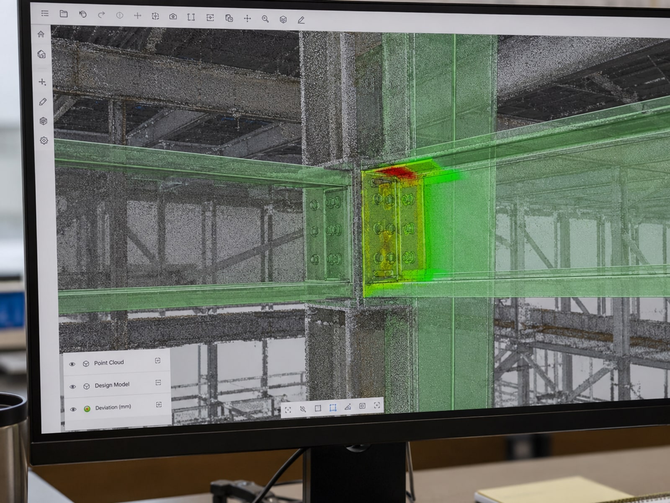This screenshot has width=670, height=503.
Task: Hide the Point Cloud layer via its eye icon
Action: 72,364
